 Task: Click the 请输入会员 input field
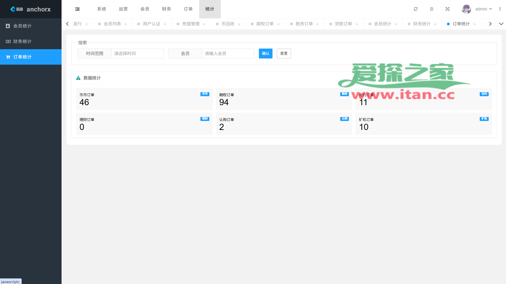tap(228, 54)
